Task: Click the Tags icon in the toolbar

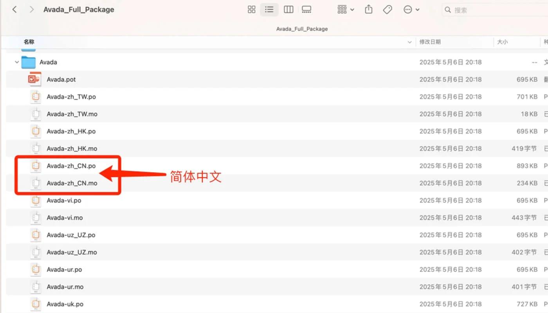Action: point(388,9)
